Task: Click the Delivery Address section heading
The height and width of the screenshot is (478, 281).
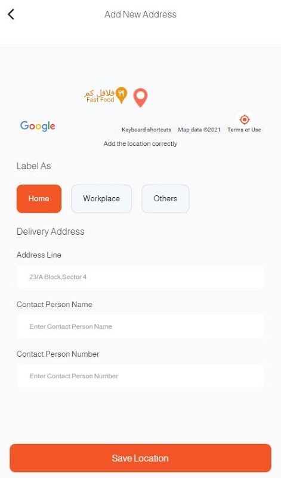Action: (51, 231)
